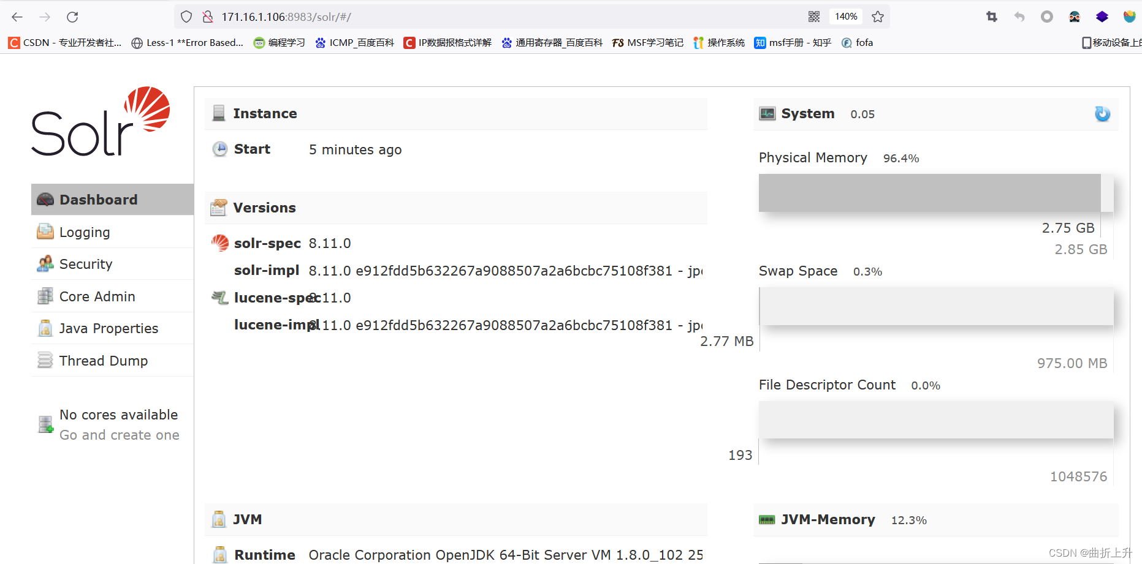Click the JVM-Memory chip icon

(x=767, y=520)
